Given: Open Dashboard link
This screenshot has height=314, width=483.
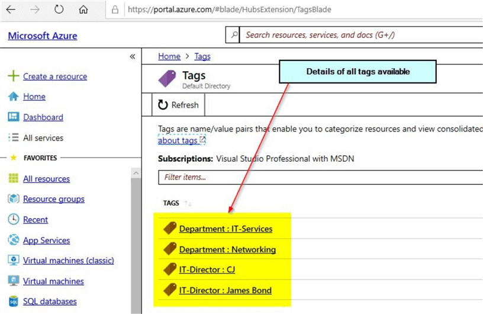Looking at the screenshot, I should point(43,117).
